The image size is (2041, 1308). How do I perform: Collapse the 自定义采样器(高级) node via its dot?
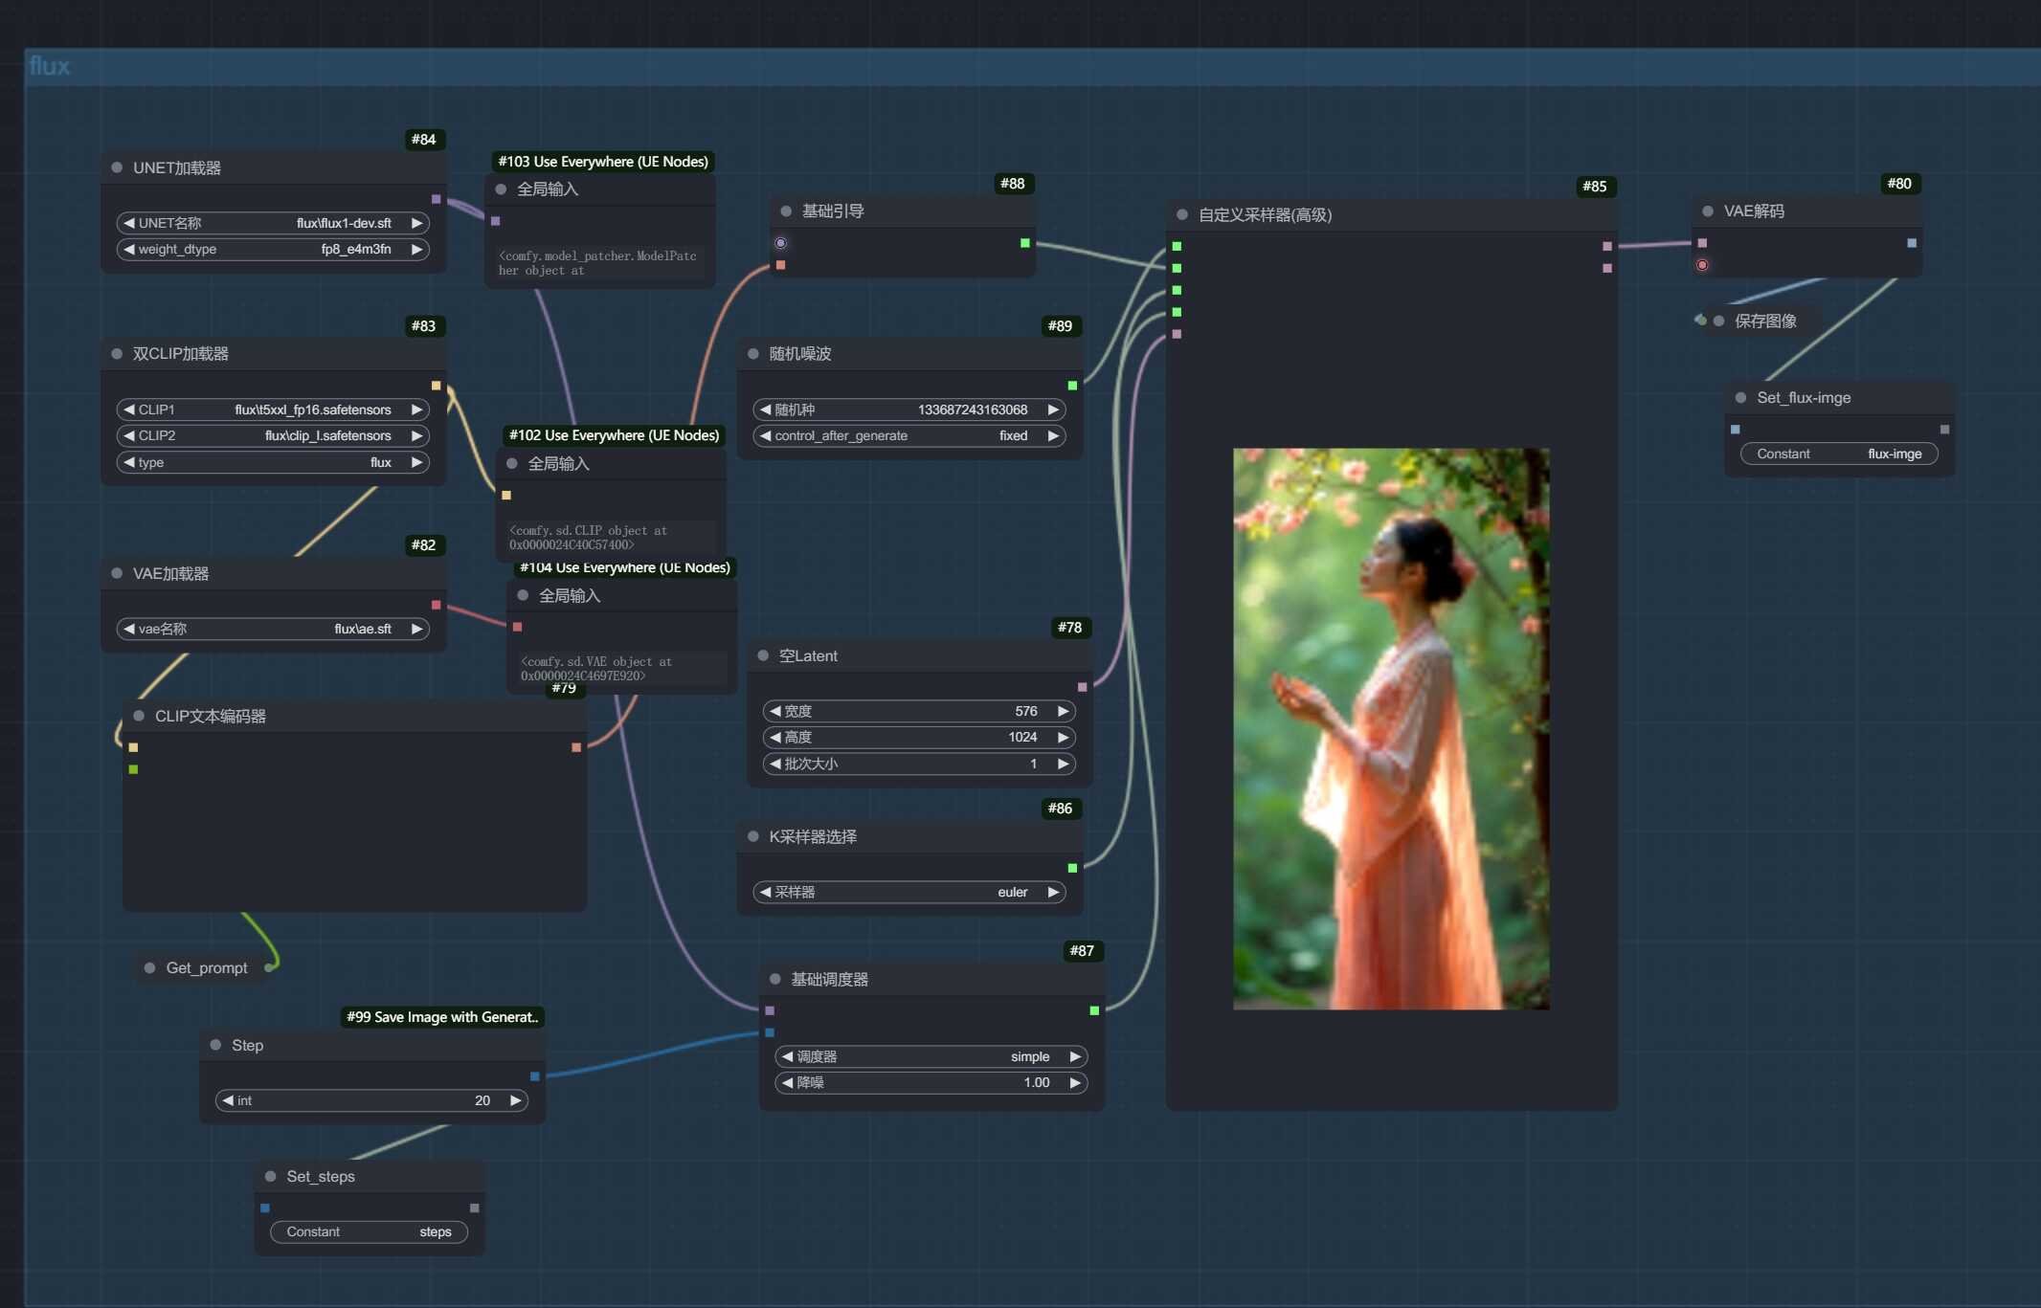tap(1182, 215)
